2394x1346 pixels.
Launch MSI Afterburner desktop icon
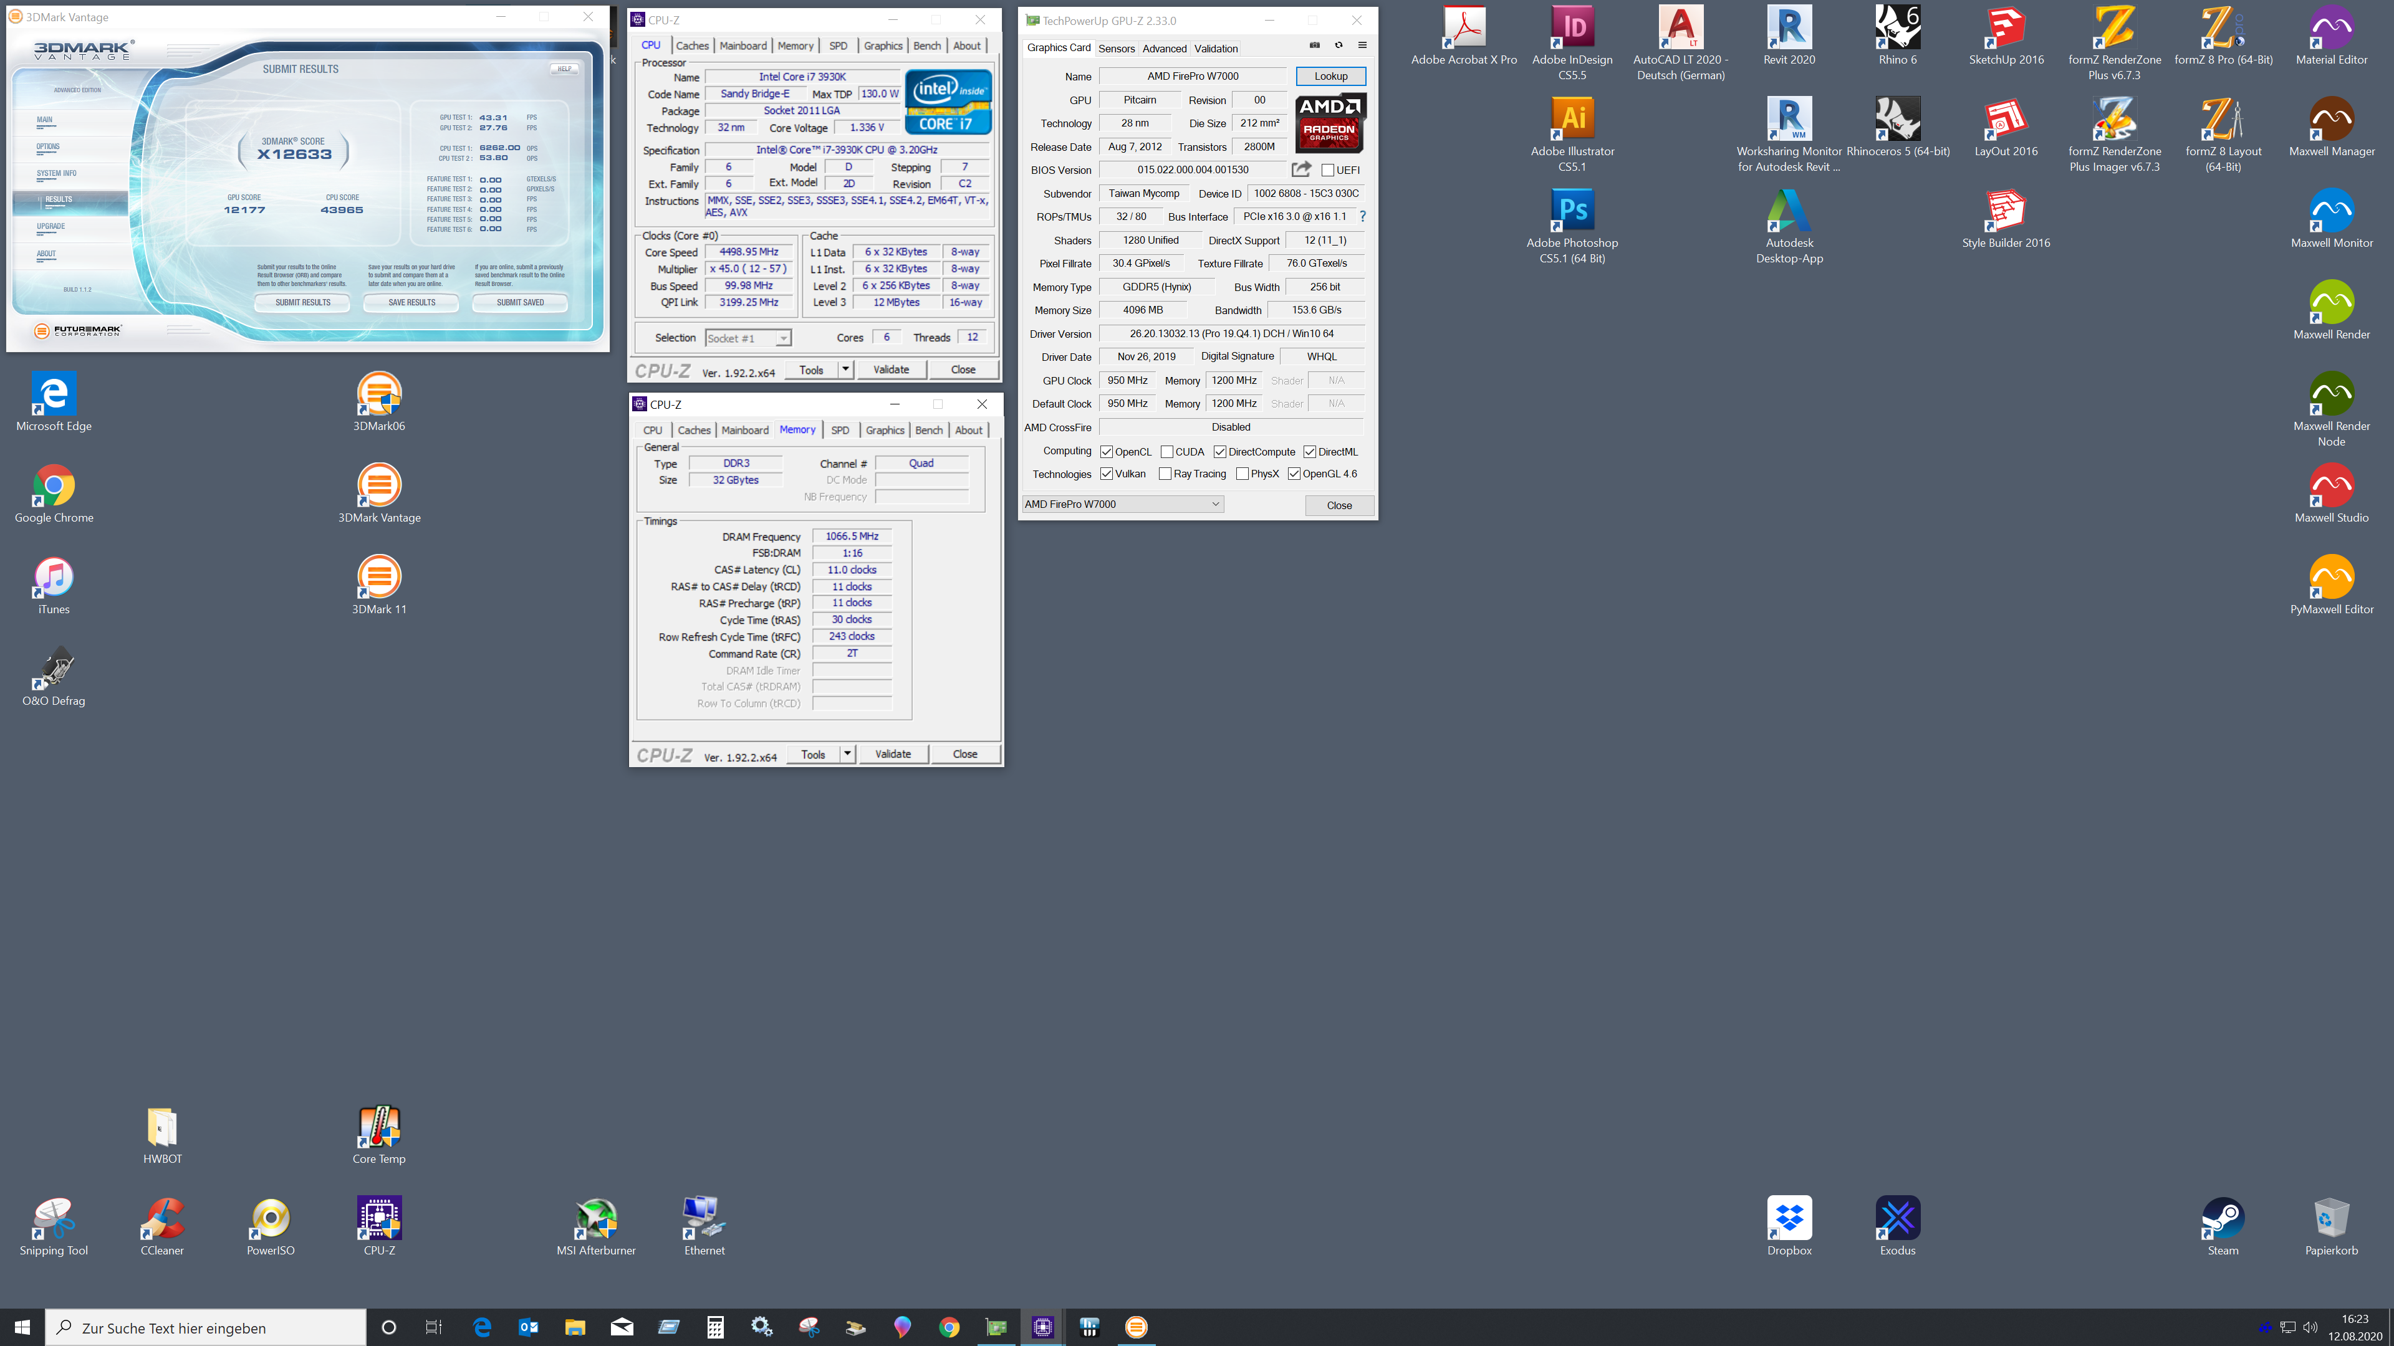pos(596,1226)
